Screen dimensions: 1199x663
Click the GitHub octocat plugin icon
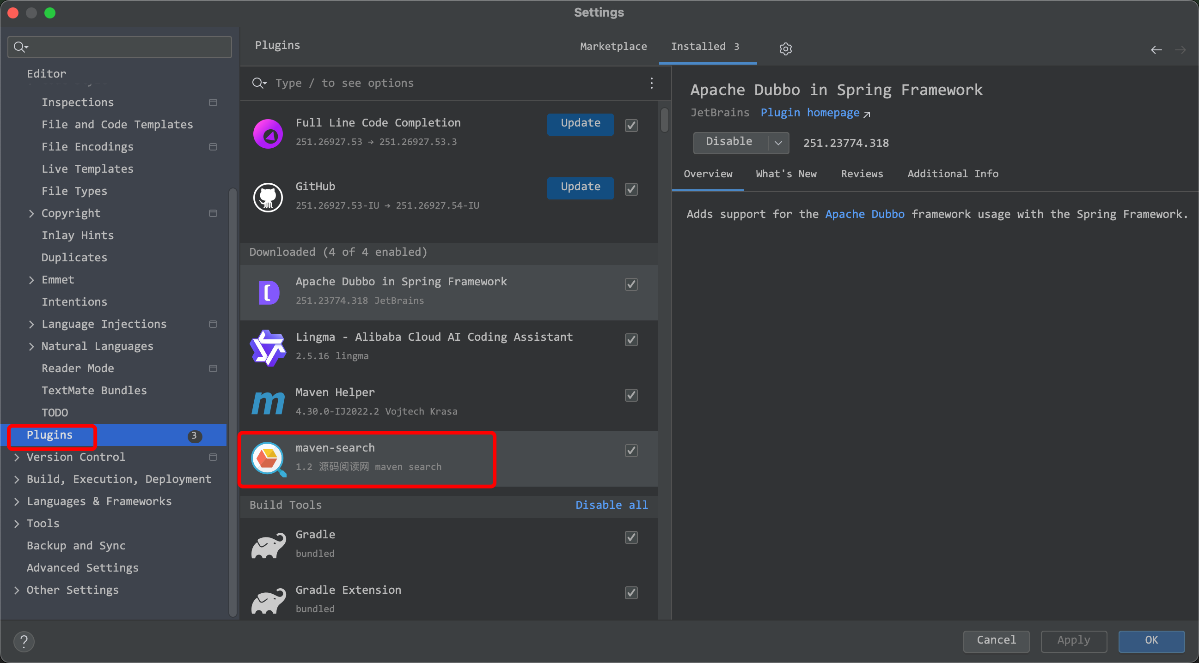(268, 197)
